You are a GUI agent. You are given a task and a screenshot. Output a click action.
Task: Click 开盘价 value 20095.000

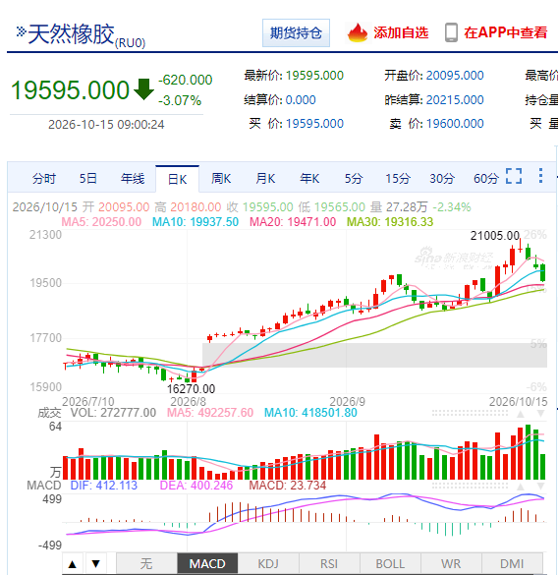[x=455, y=76]
